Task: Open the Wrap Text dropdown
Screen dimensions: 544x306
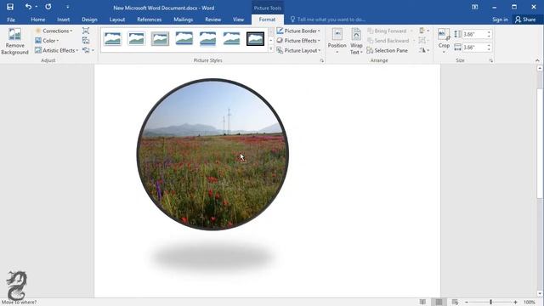Action: point(356,42)
